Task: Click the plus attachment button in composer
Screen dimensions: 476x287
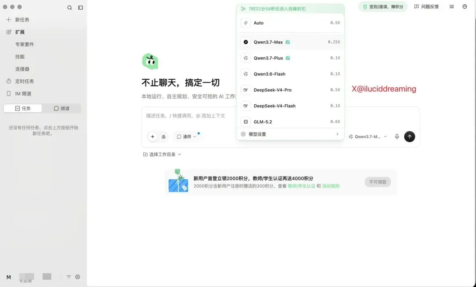Action: 152,137
